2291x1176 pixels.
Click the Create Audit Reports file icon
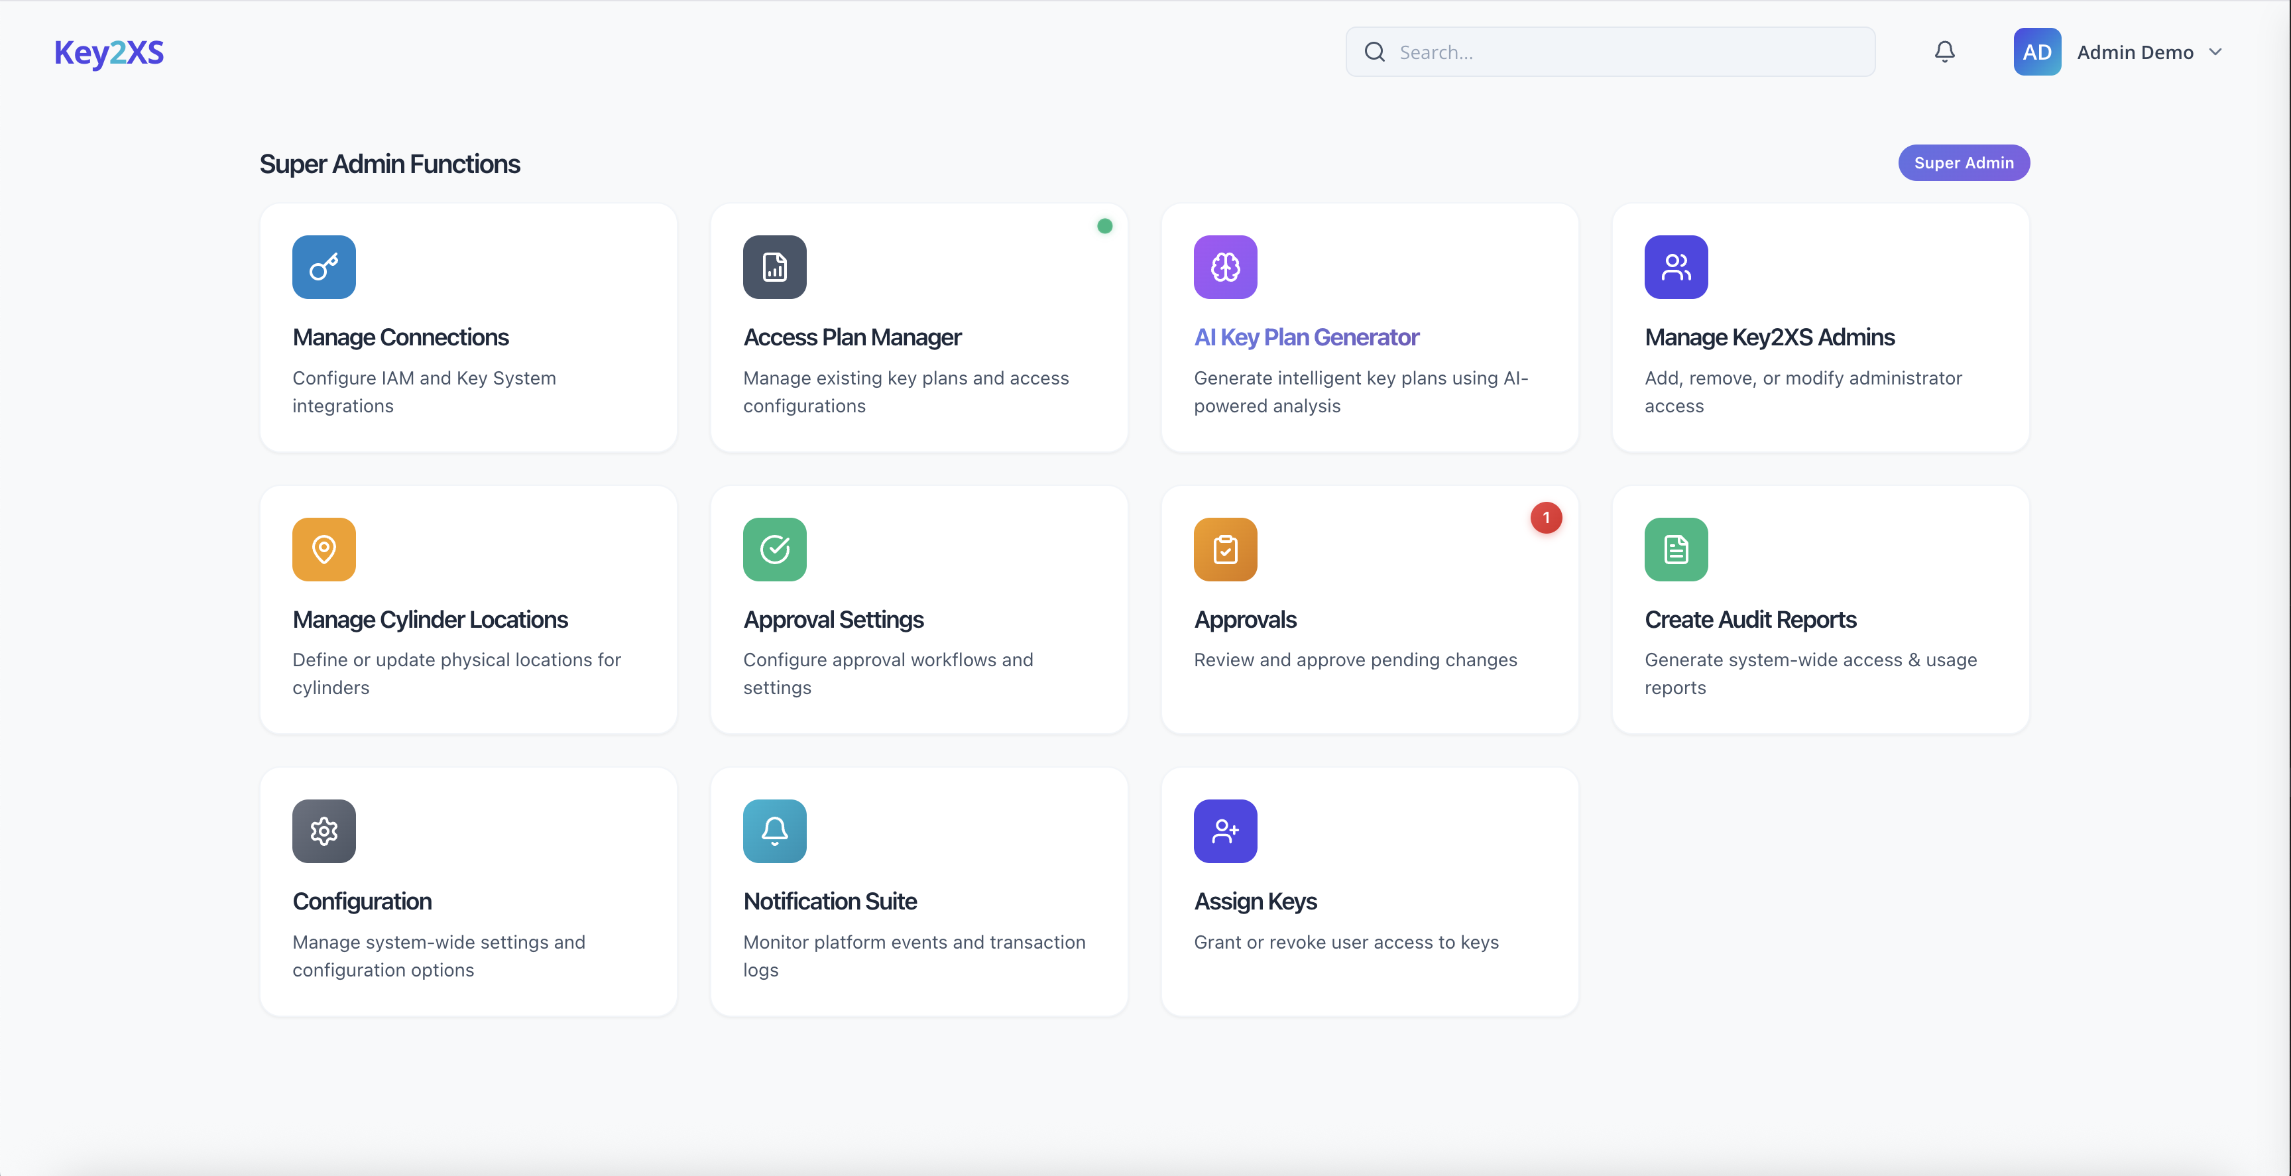click(x=1676, y=549)
